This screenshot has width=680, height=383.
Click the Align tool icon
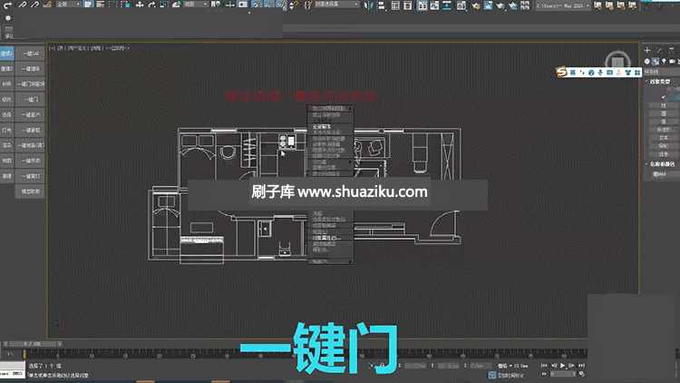tap(381, 5)
